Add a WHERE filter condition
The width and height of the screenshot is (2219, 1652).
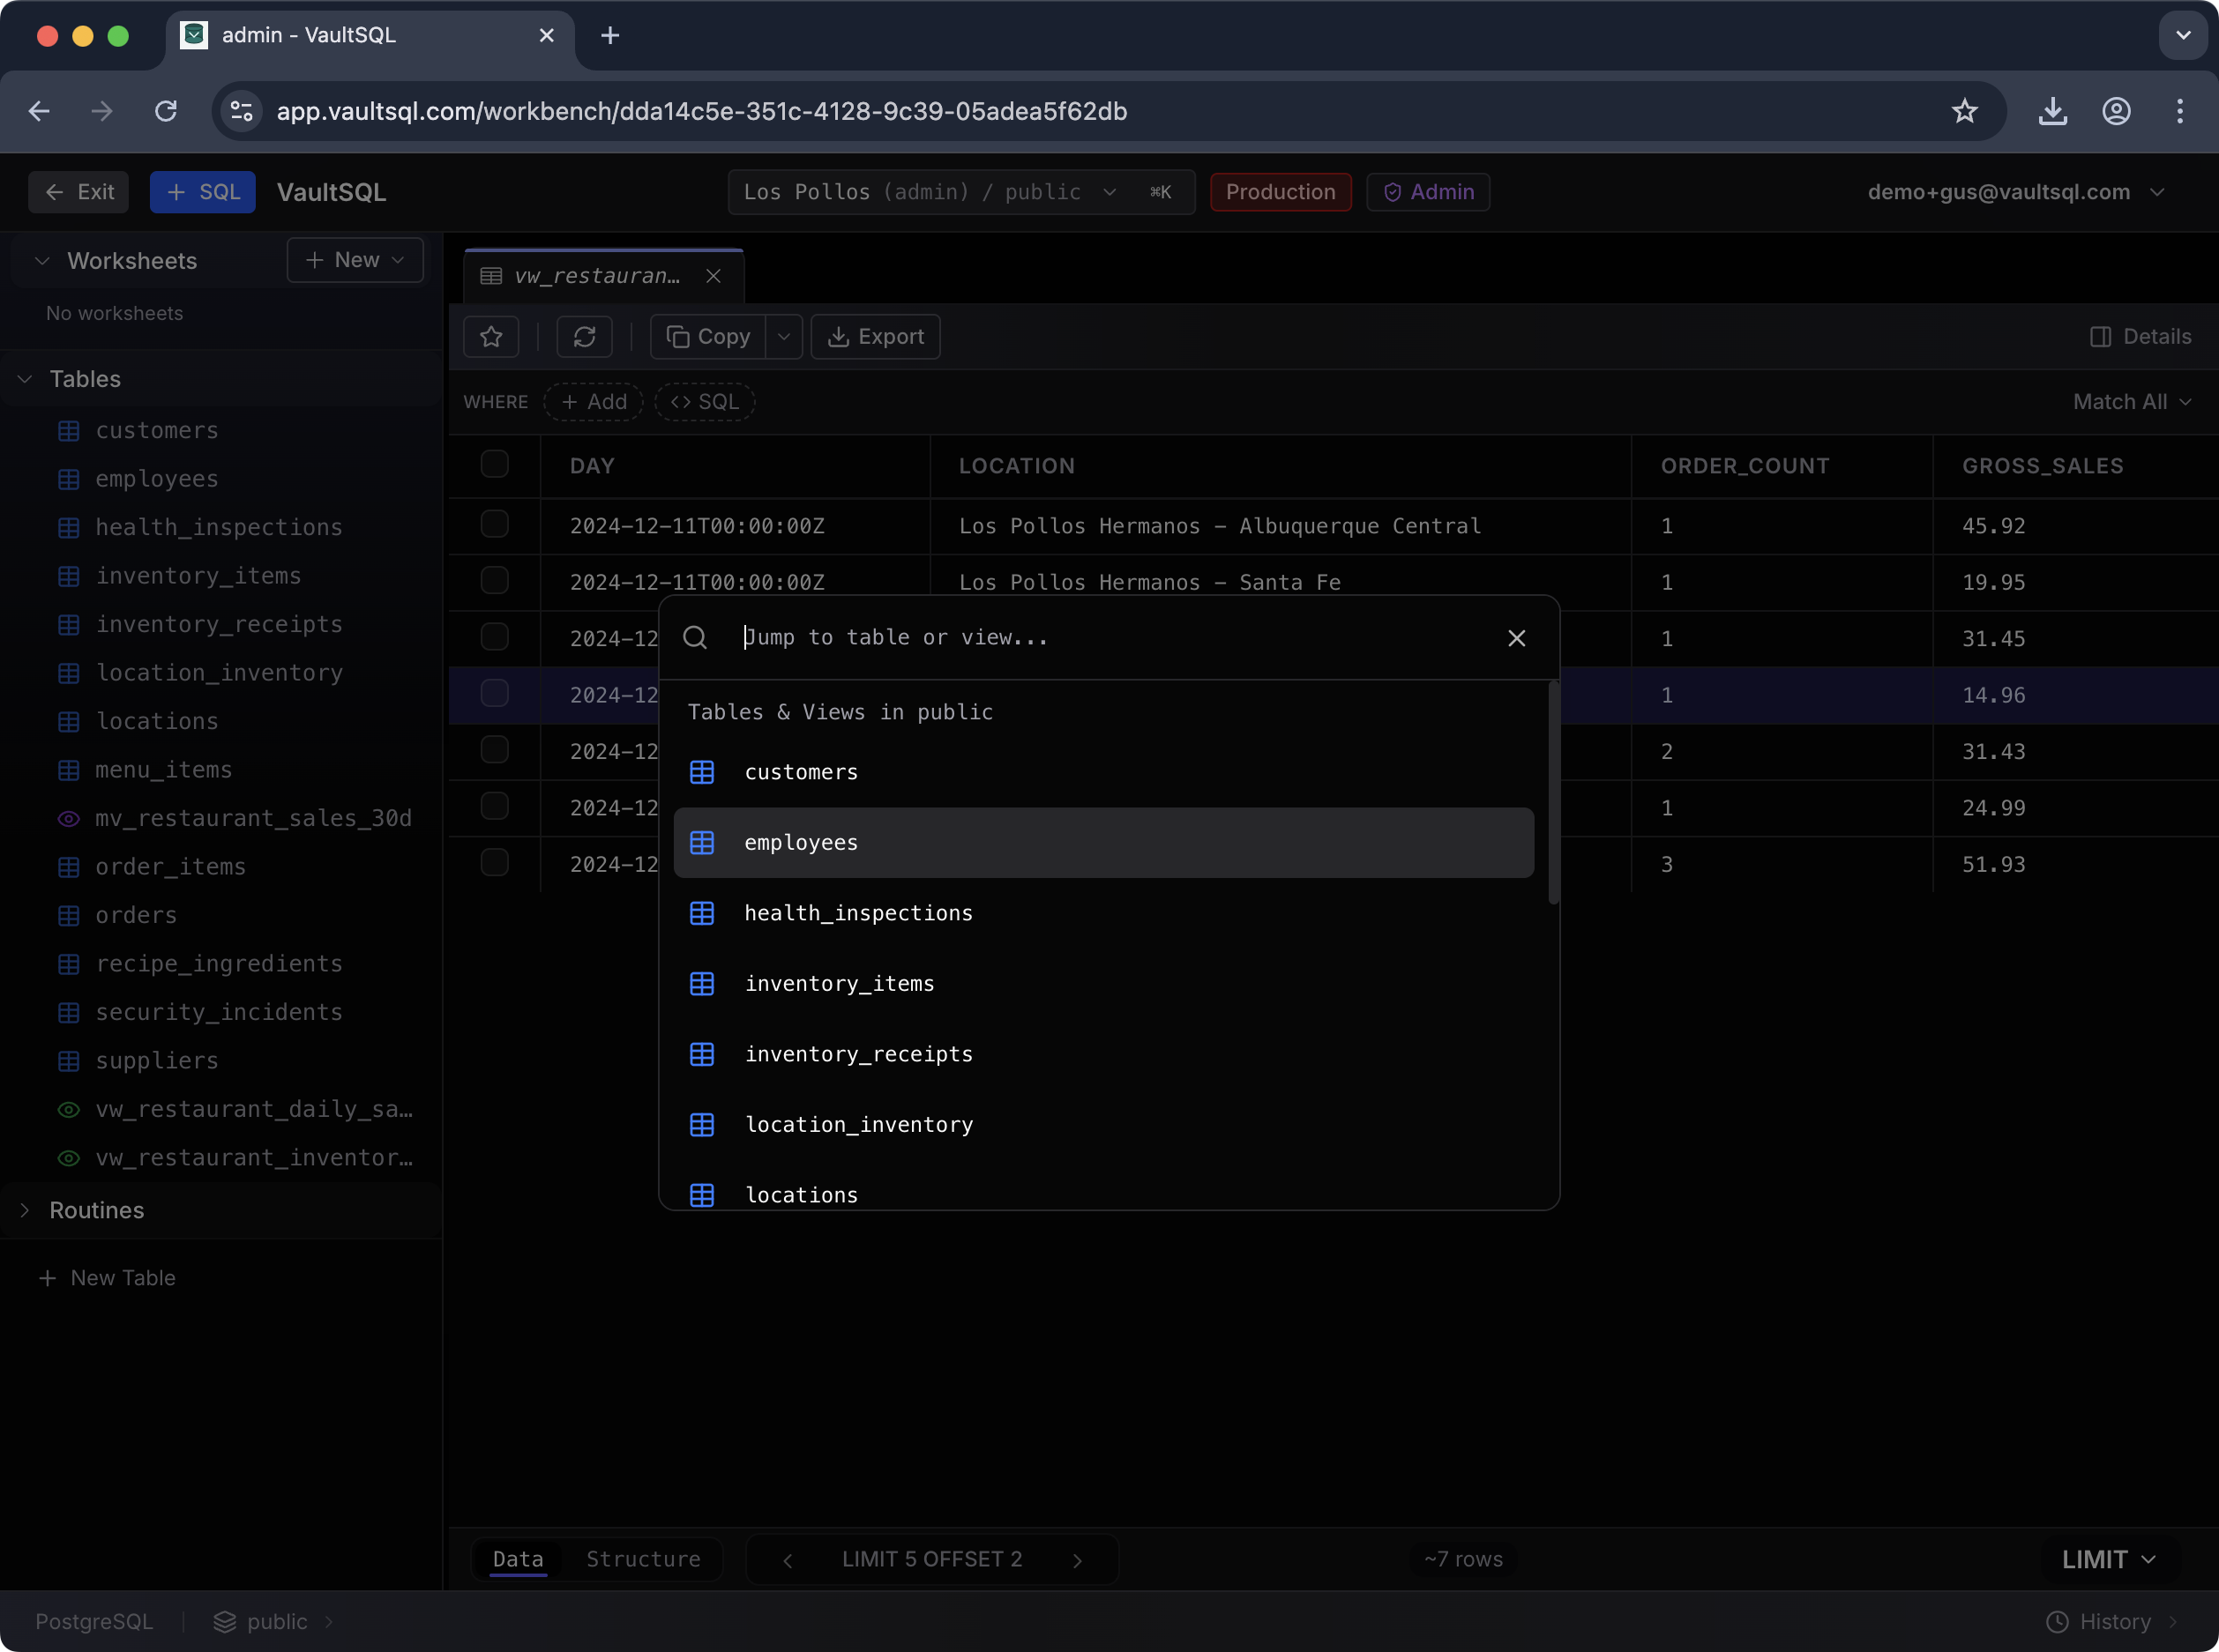tap(594, 402)
